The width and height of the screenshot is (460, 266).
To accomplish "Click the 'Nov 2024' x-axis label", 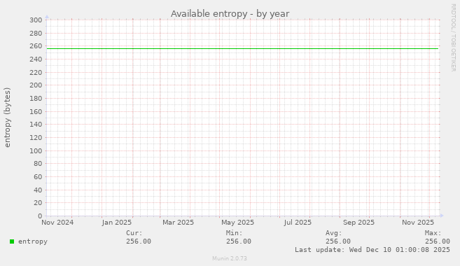I will [x=57, y=223].
